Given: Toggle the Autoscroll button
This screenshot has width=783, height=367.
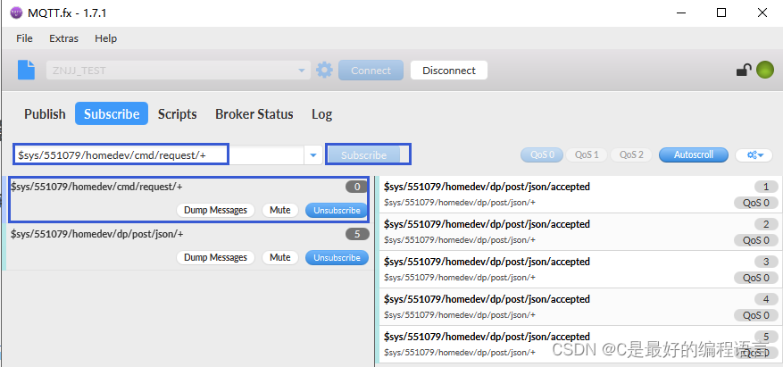Looking at the screenshot, I should pyautogui.click(x=694, y=154).
